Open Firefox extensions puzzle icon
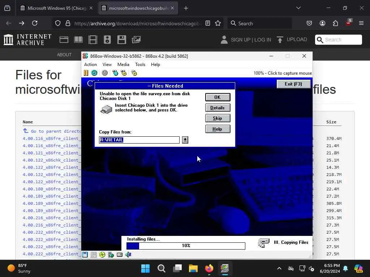This screenshot has height=277, width=370. point(335,23)
